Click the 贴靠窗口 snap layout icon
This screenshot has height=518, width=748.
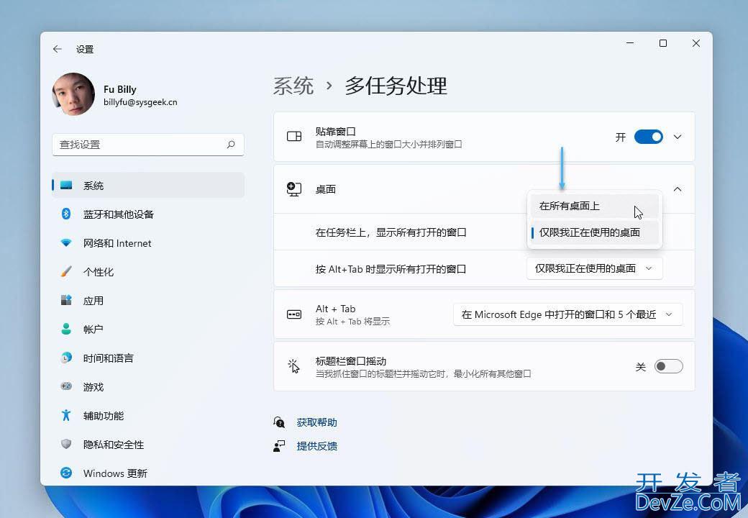pyautogui.click(x=294, y=137)
